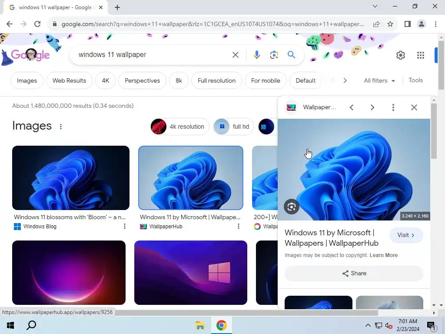Screen dimensions: 445x334
Task: Show hidden system tray icons
Action: [368, 325]
